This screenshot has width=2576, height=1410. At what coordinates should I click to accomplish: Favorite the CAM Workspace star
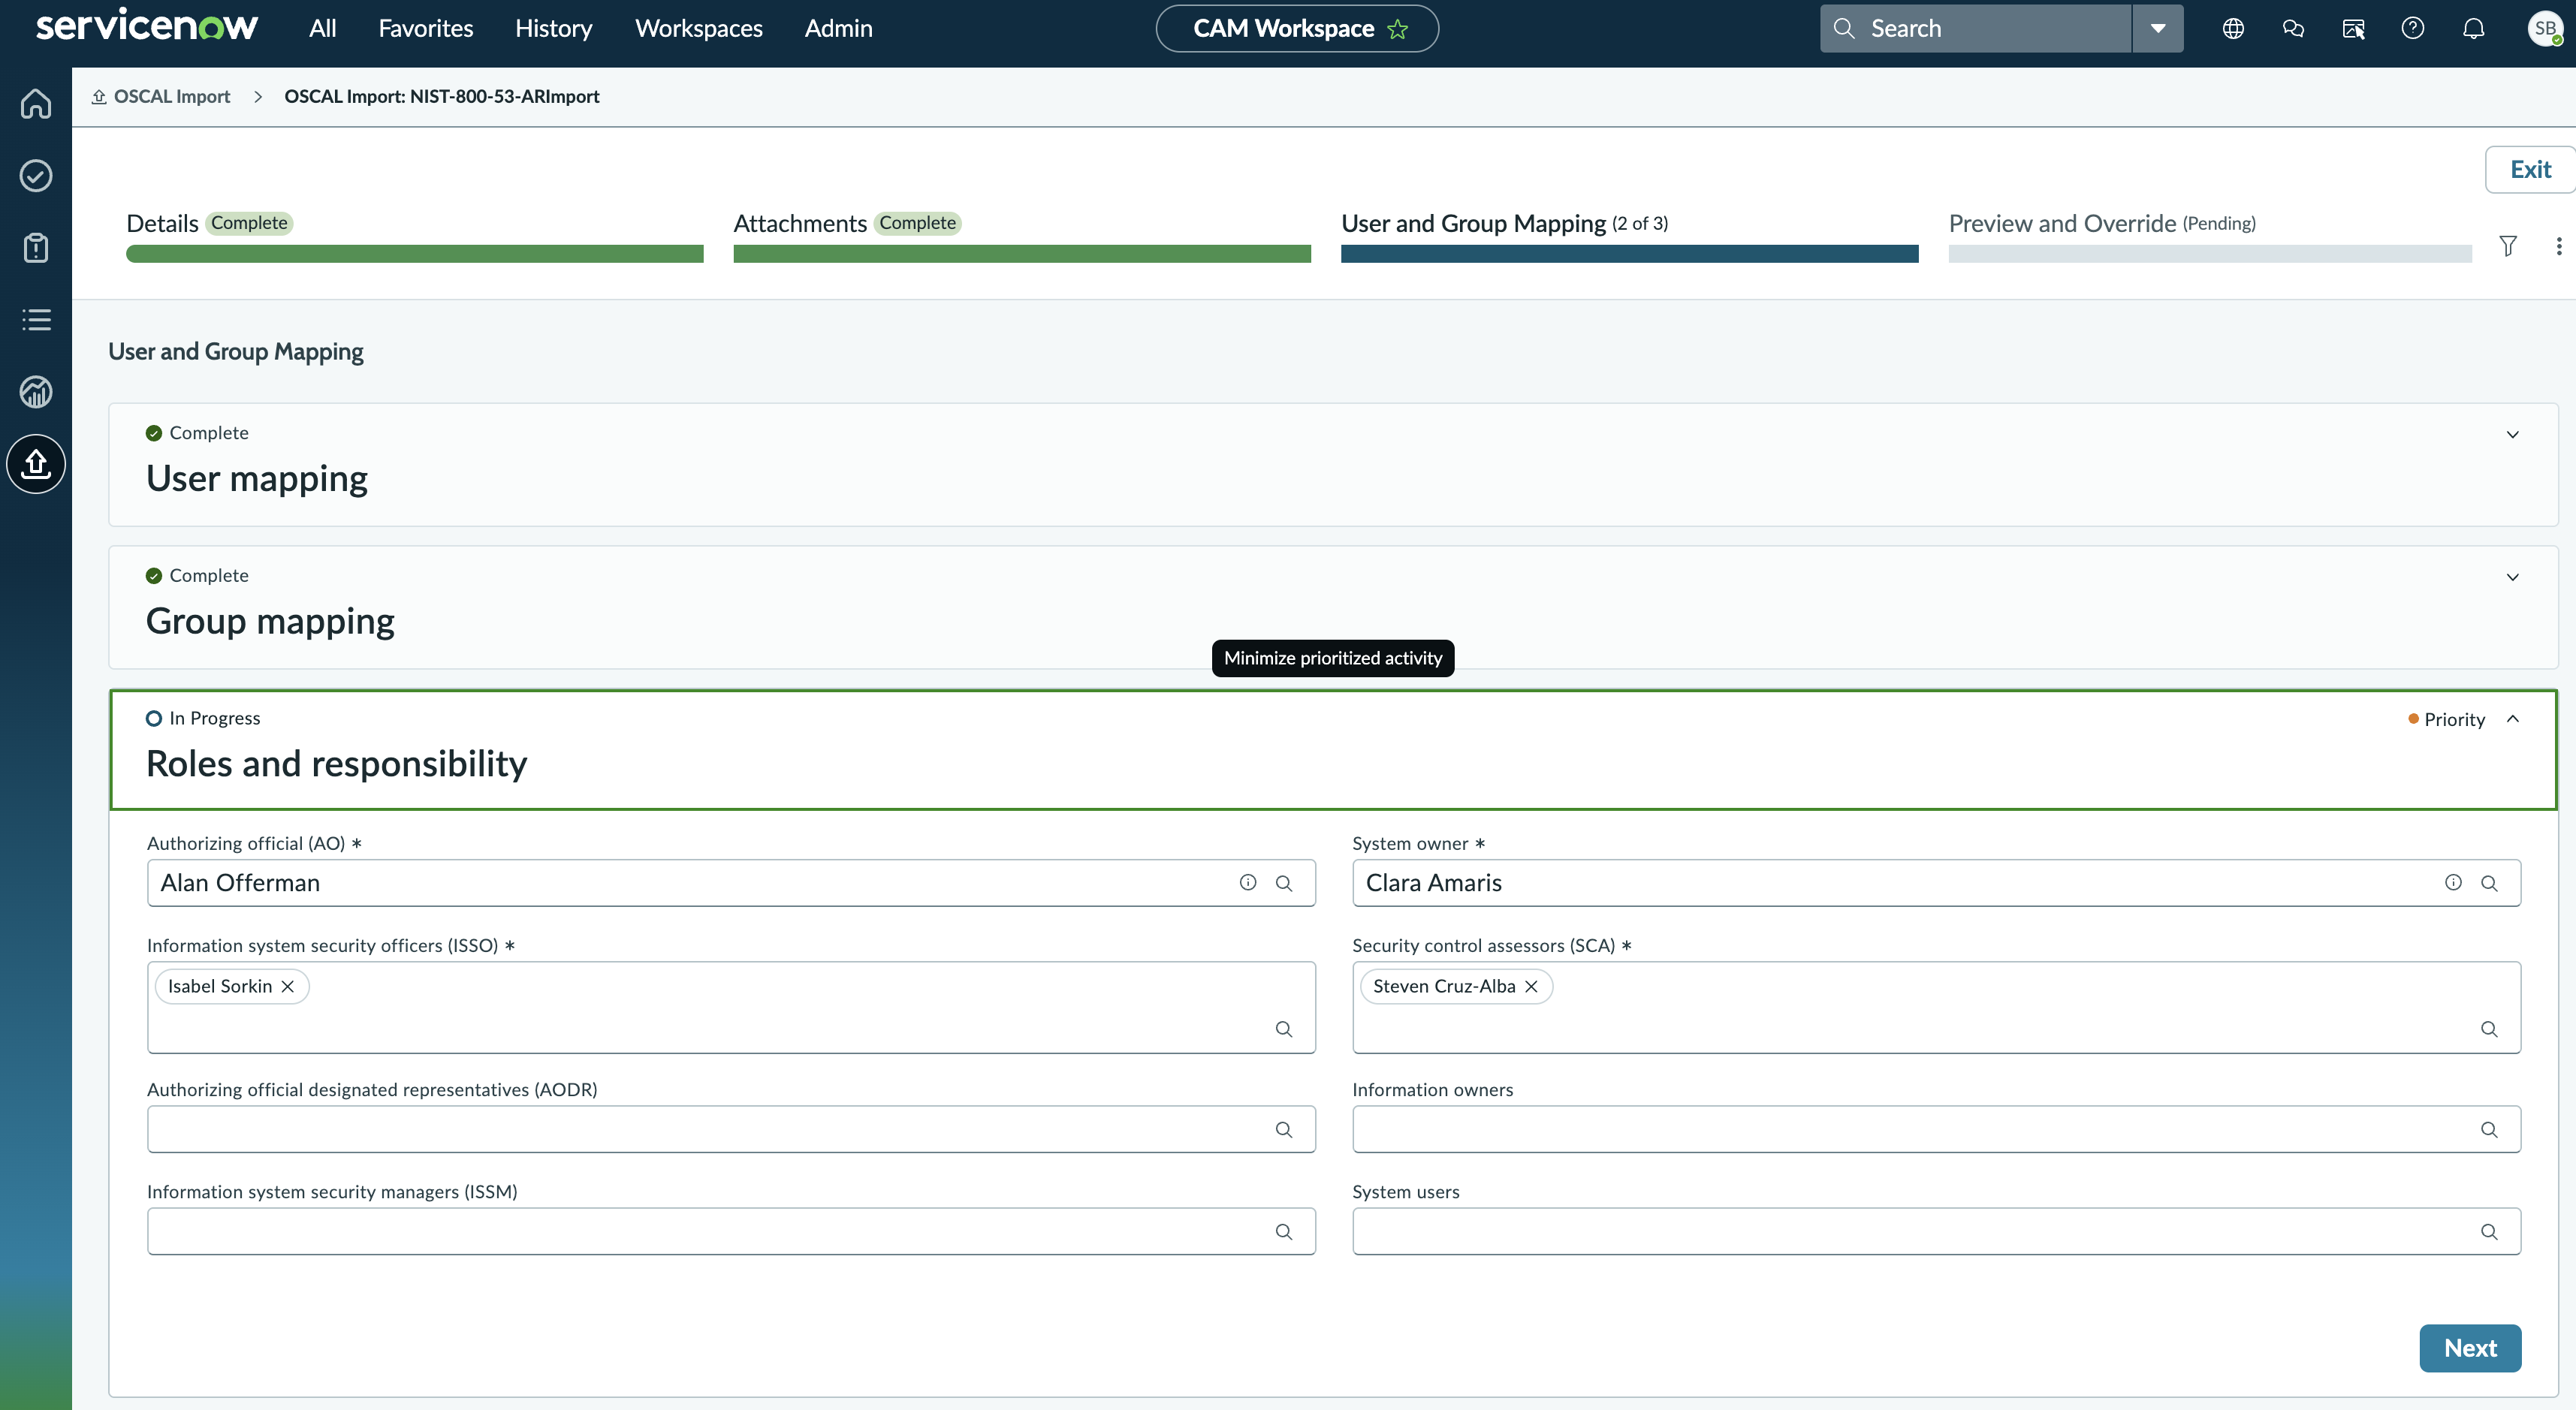pyautogui.click(x=1397, y=29)
